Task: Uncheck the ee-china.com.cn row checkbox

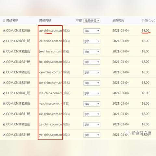Action: tap(4, 41)
